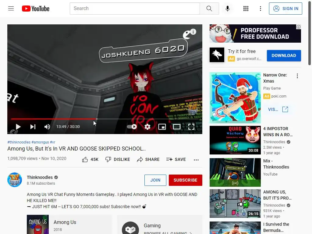Open the SHARE option
Viewport: 312px width, 234px height.
tap(148, 159)
